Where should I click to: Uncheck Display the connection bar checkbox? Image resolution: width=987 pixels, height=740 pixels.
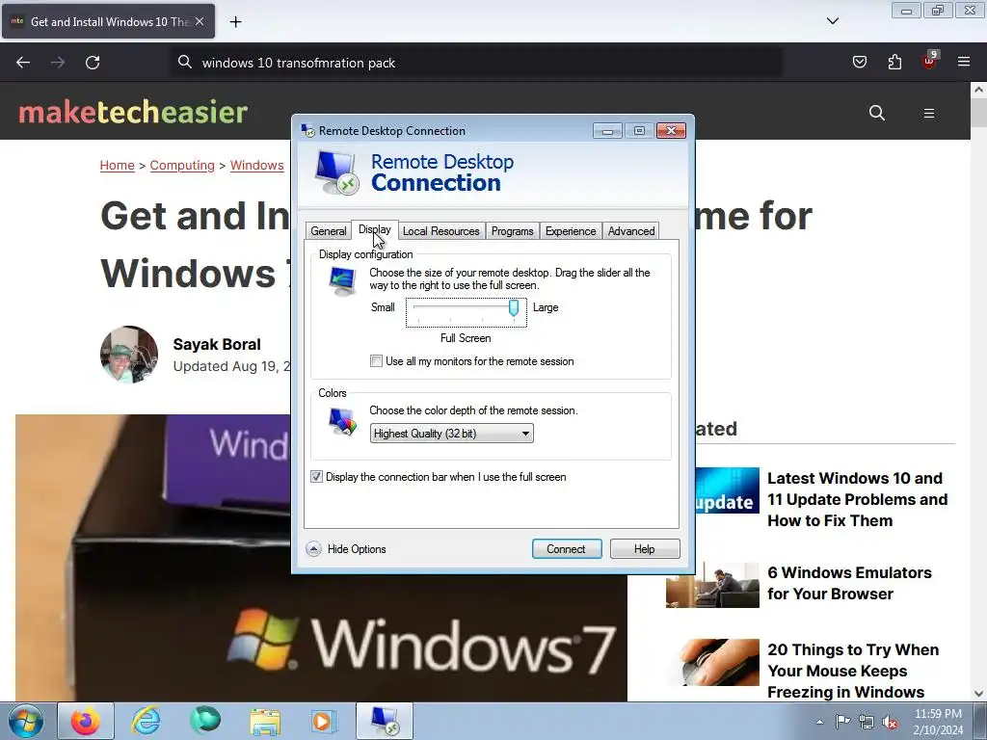tap(316, 477)
